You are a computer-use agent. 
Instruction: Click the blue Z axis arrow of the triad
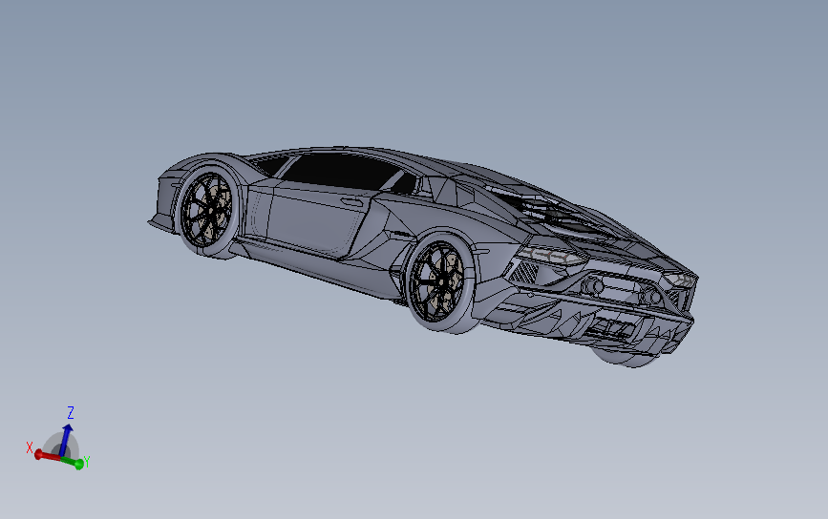click(x=66, y=439)
